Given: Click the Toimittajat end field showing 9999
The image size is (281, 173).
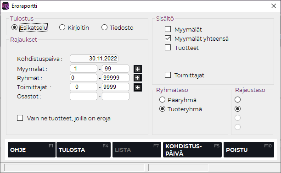Looking at the screenshot, I should click(116, 87).
